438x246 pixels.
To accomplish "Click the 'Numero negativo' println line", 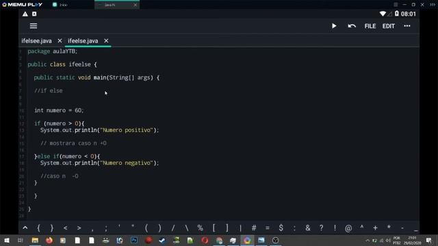I will (x=99, y=163).
